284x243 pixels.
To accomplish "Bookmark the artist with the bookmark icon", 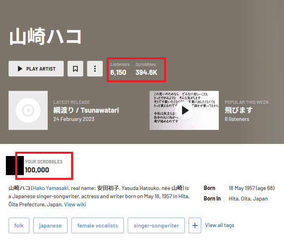I will coord(75,69).
